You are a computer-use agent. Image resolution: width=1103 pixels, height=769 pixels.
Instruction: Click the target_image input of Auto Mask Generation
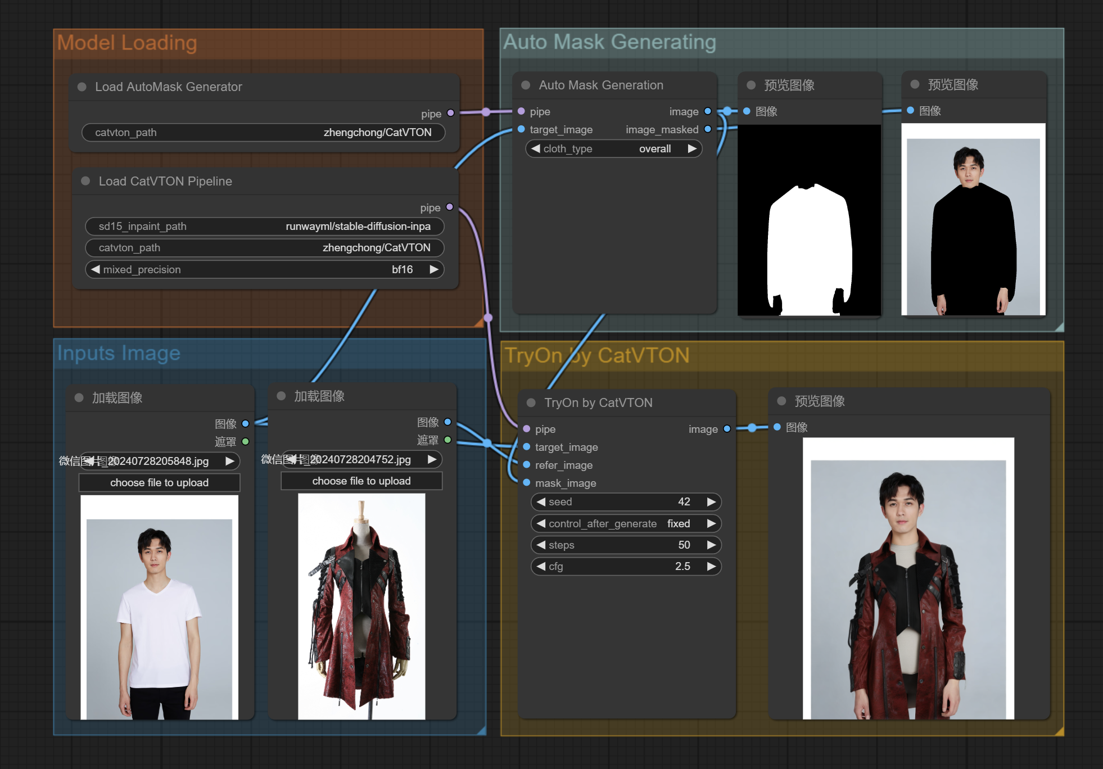[521, 129]
